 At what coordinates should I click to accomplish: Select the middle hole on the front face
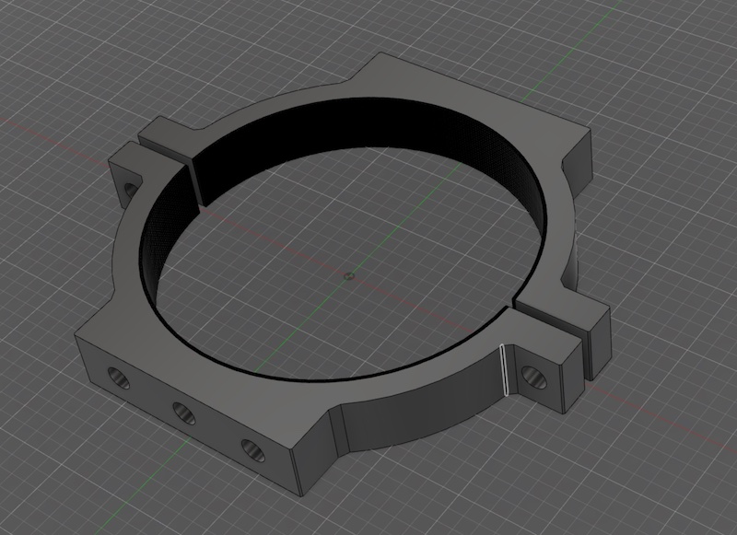184,413
